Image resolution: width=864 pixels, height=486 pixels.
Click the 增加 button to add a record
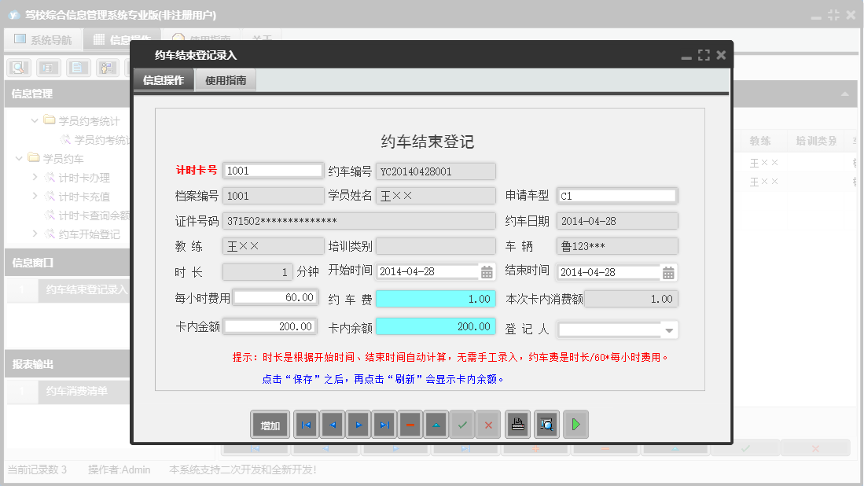270,424
